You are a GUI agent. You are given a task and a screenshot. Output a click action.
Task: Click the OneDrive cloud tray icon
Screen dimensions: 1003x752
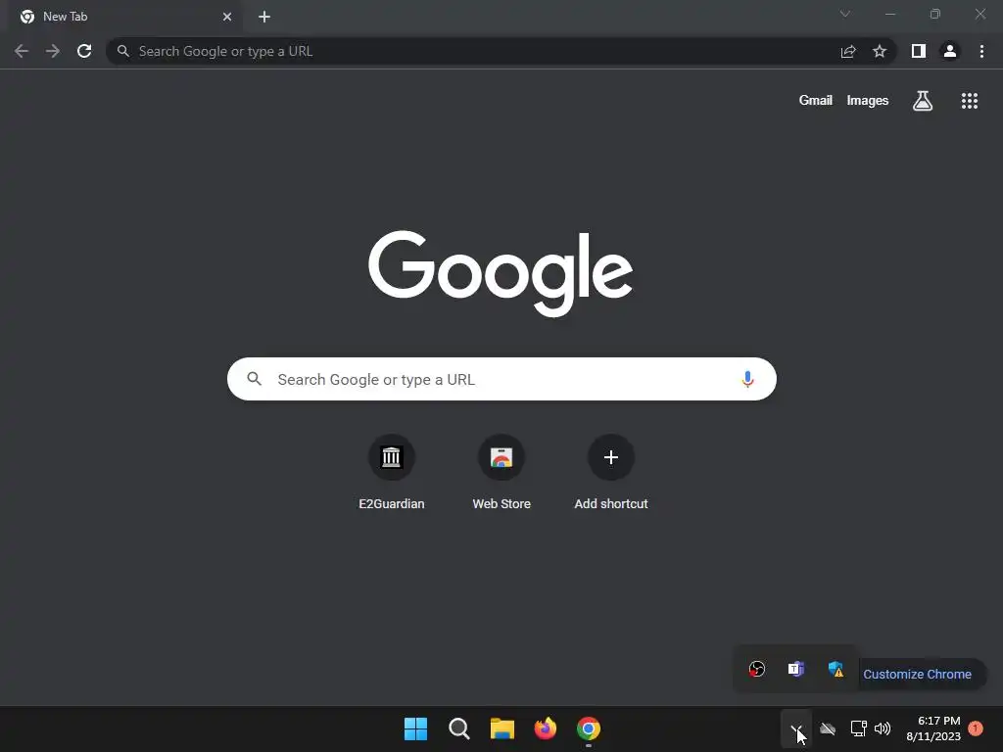click(828, 728)
